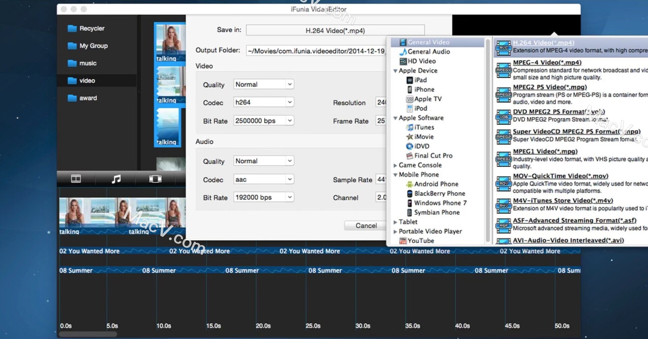Screen dimensions: 648x339
Task: Open the video Quality dropdown
Action: 264,84
